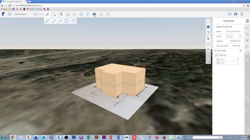The width and height of the screenshot is (250, 140).
Task: Uncheck the Level 2 checkbox
Action: pos(218,59)
